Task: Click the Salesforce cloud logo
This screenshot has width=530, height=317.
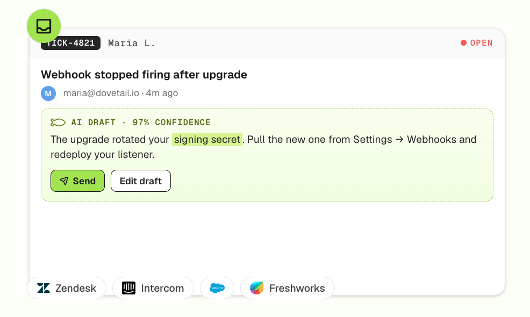Action: point(217,288)
